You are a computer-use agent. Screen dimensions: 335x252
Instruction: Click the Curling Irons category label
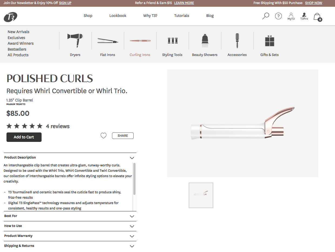(140, 55)
